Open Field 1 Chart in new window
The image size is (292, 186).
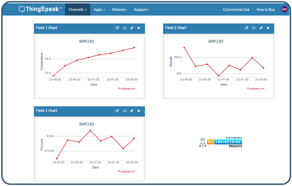(x=117, y=28)
